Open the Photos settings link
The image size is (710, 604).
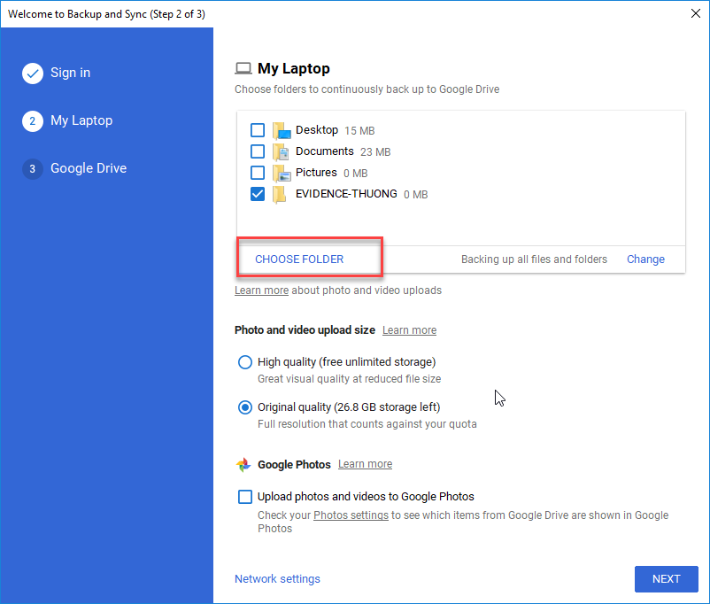point(351,515)
